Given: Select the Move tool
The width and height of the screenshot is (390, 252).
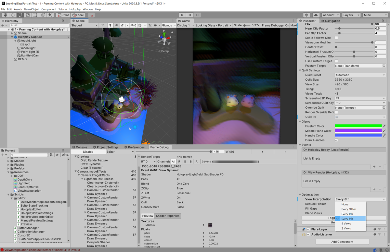Looking at the screenshot, I should click(x=13, y=15).
